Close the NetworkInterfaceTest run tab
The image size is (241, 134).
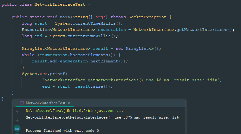(69, 103)
